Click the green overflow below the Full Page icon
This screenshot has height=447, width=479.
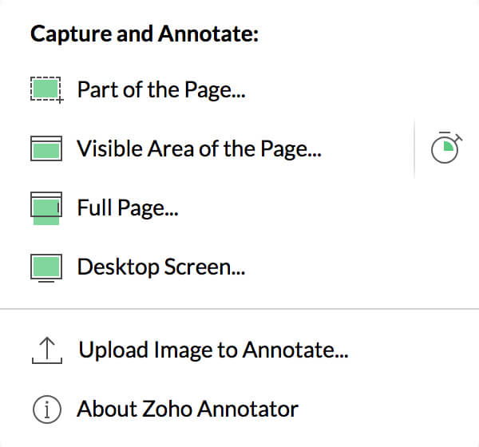coord(46,221)
